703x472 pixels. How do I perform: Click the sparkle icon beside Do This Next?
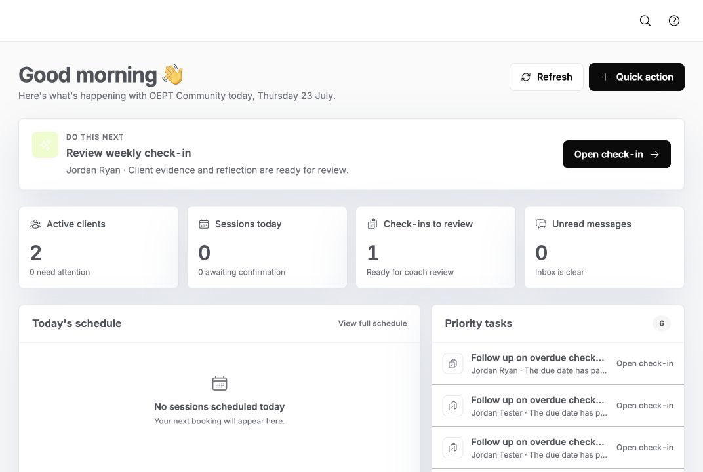(45, 145)
